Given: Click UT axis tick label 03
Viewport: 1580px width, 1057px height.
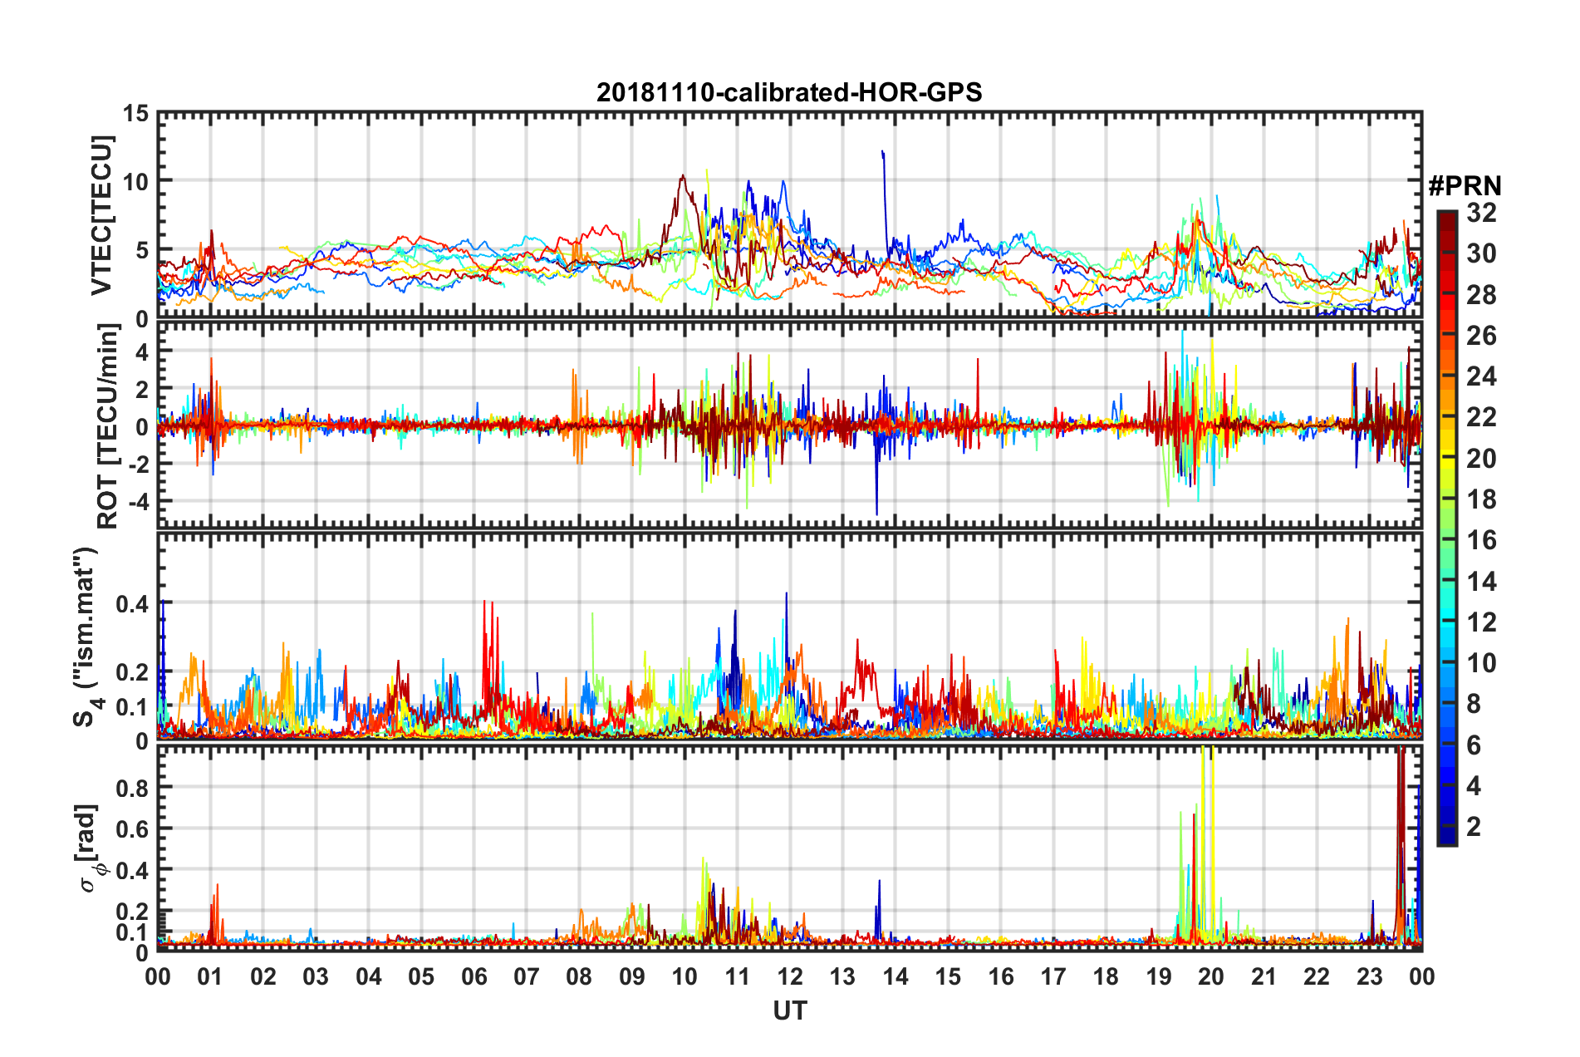Looking at the screenshot, I should click(316, 976).
